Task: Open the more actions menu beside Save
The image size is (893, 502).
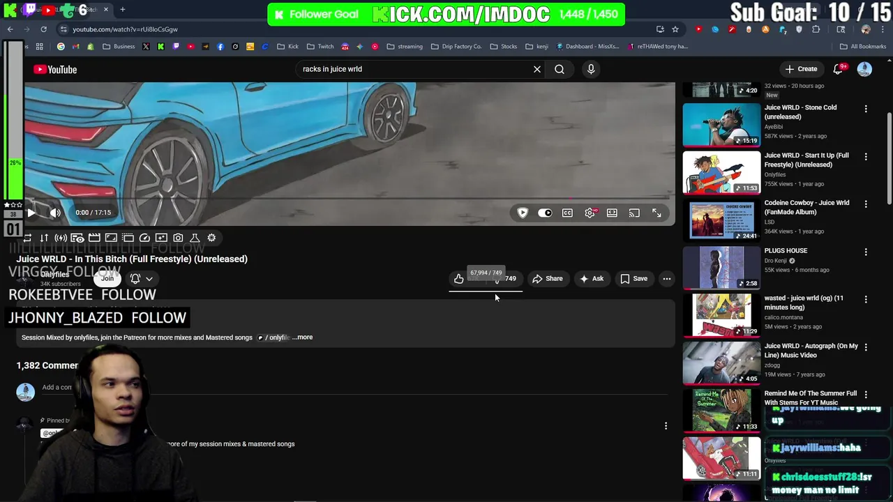Action: [667, 279]
